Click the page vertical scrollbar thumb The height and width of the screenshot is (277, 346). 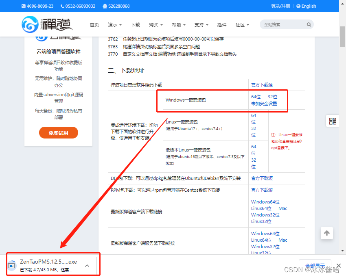click(342, 36)
